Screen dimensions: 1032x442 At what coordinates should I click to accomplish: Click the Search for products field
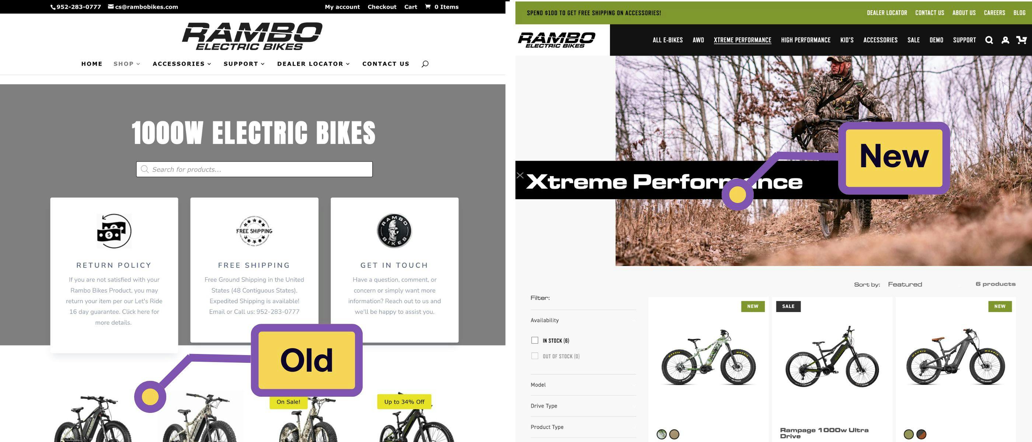[254, 169]
